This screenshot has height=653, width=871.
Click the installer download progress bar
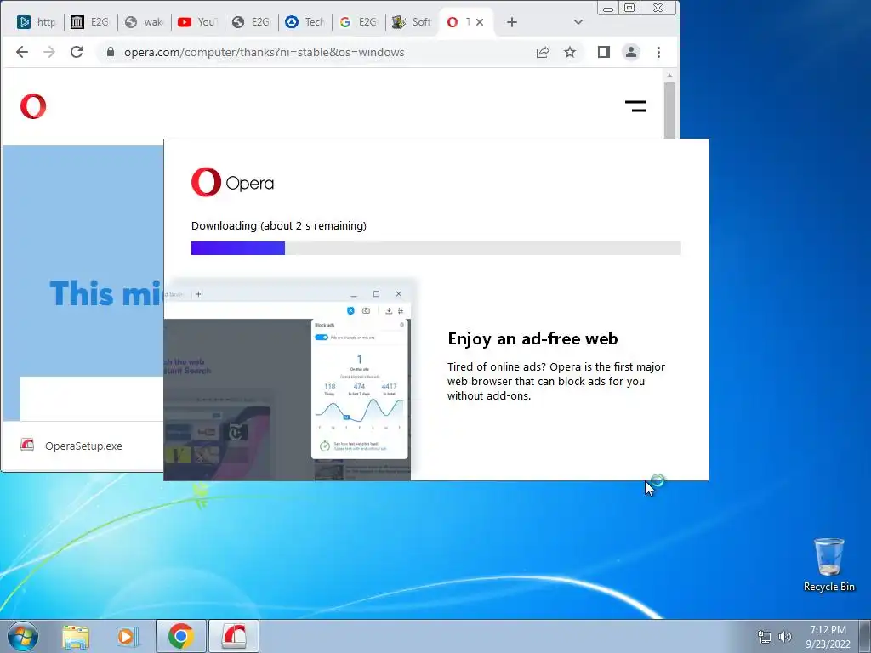(x=436, y=248)
